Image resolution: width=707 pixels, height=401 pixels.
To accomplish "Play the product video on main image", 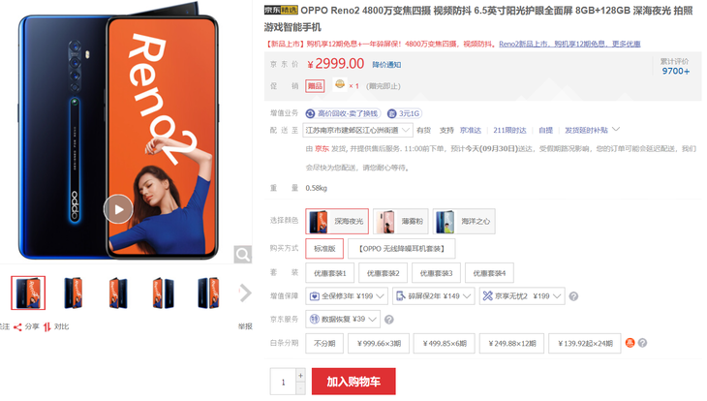I will (118, 209).
